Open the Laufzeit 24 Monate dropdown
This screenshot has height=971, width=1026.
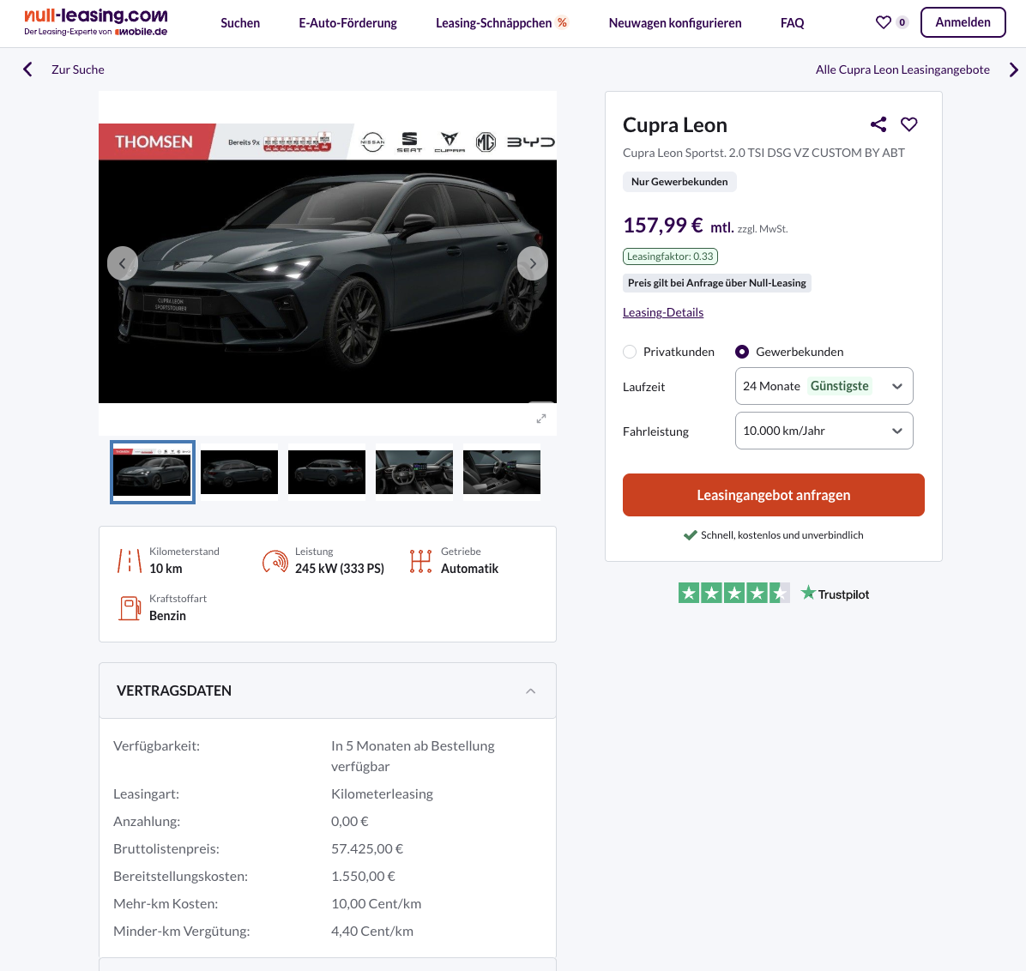pos(824,386)
